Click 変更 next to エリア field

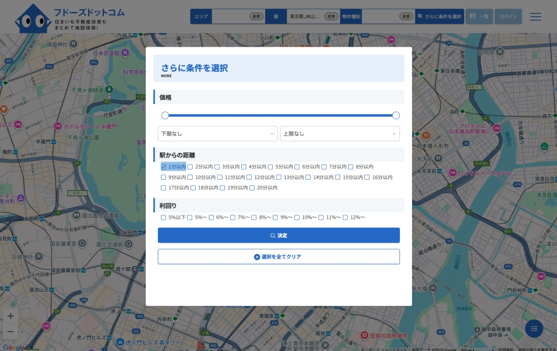(256, 17)
